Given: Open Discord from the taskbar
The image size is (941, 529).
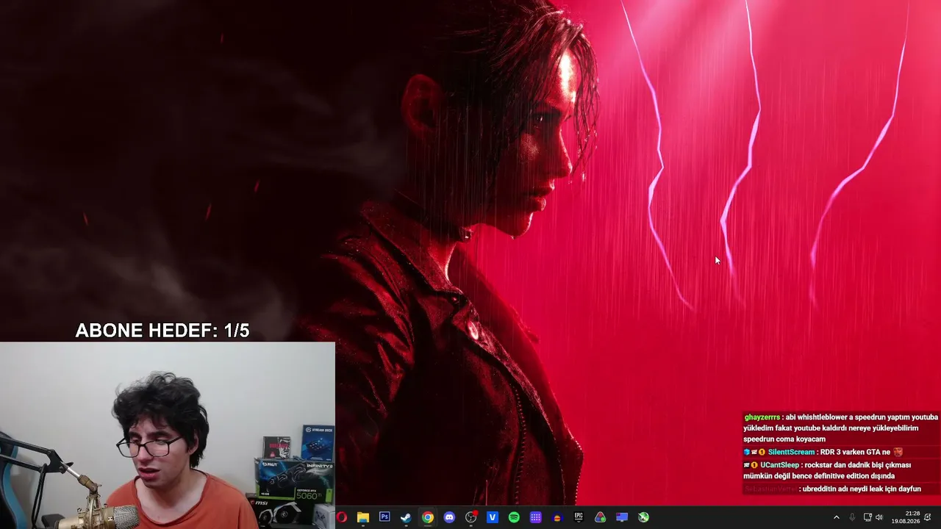Looking at the screenshot, I should coord(449,517).
